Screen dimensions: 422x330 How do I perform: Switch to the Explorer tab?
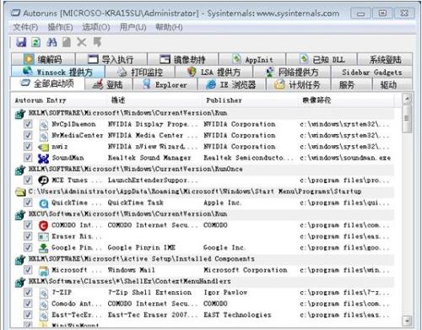coord(165,84)
